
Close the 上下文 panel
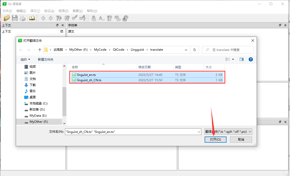tap(63, 25)
